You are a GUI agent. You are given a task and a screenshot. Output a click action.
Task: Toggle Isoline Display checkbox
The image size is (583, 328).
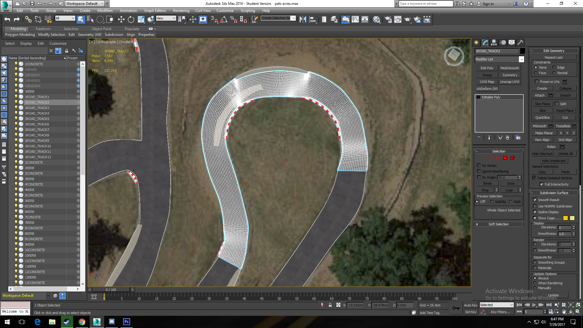pyautogui.click(x=535, y=212)
